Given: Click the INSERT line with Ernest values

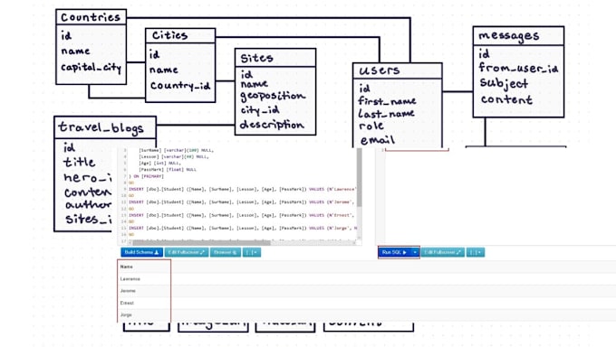Looking at the screenshot, I should click(x=242, y=215).
